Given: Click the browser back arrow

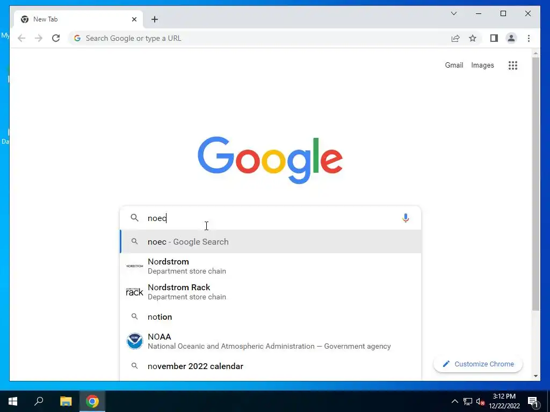Looking at the screenshot, I should 21,38.
